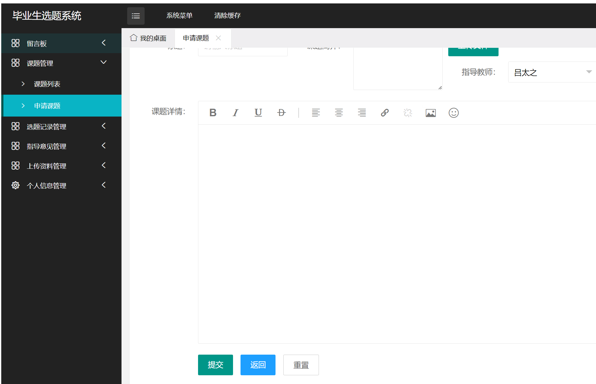
Task: Expand the 选题记录管理 section
Action: [47, 127]
